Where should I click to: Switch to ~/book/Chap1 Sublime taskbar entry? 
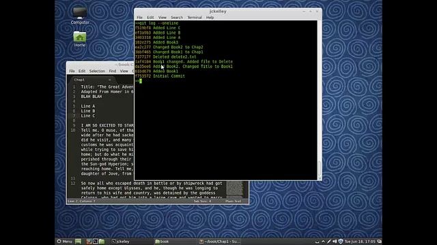(220, 242)
